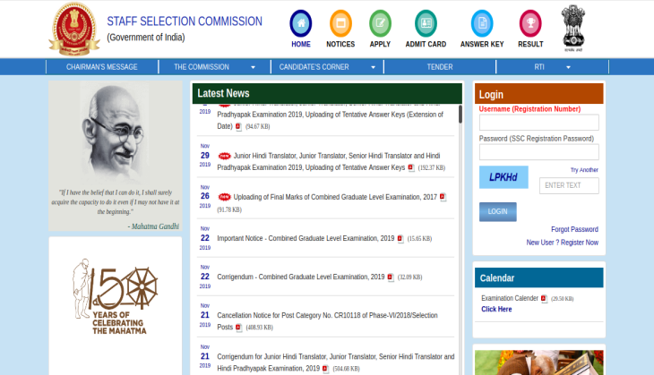
Task: Click the Indian national emblem at the header's right
Action: [573, 28]
